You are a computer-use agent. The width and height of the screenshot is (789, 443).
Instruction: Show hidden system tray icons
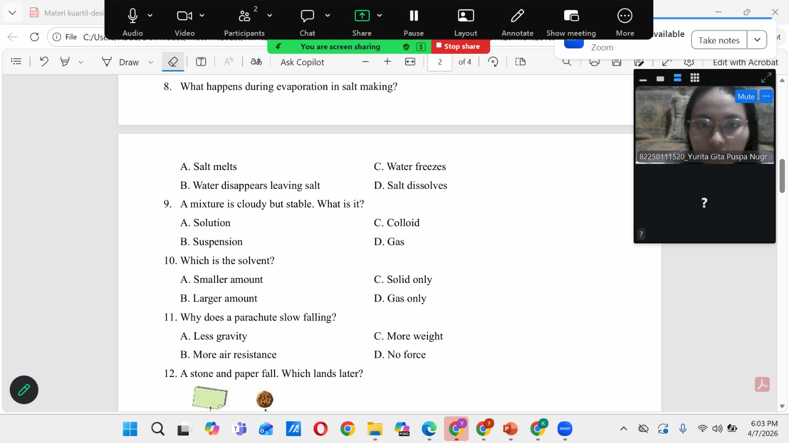[x=623, y=429]
